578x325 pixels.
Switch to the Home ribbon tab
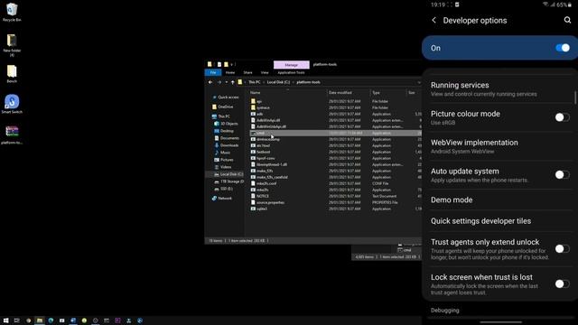coord(230,72)
